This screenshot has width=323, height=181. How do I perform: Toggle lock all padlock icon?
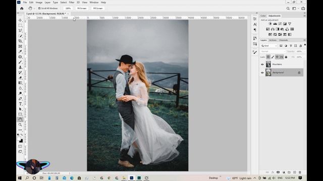[x=286, y=57]
